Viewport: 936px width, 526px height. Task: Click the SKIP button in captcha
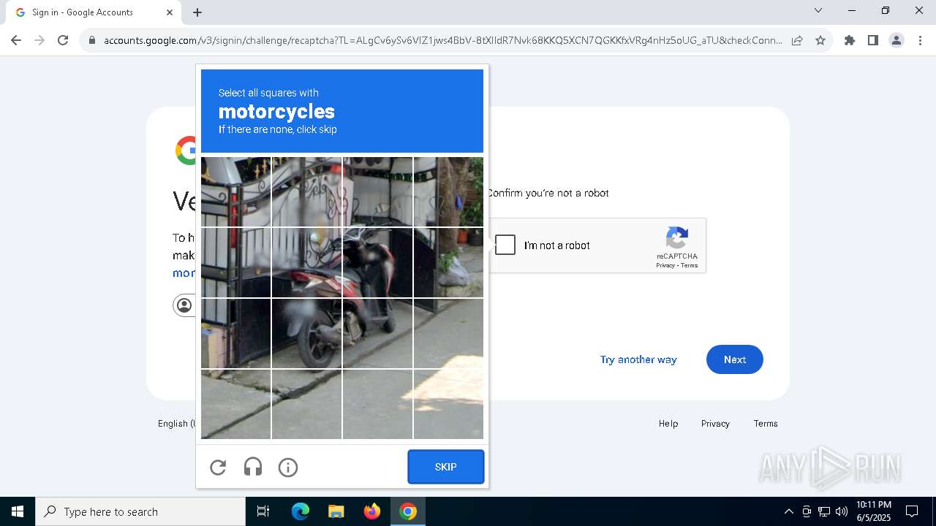(x=446, y=467)
